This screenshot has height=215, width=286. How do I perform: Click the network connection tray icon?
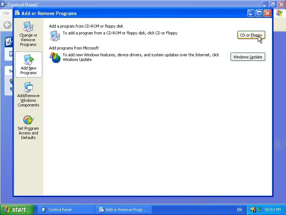(x=259, y=210)
